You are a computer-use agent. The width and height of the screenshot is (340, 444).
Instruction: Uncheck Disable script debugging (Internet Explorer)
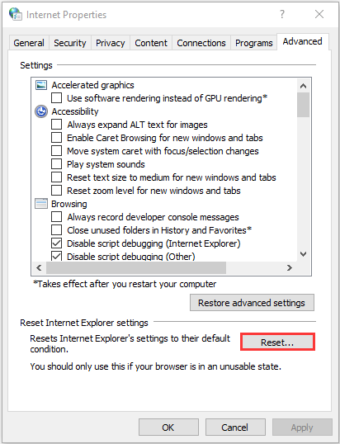[56, 243]
